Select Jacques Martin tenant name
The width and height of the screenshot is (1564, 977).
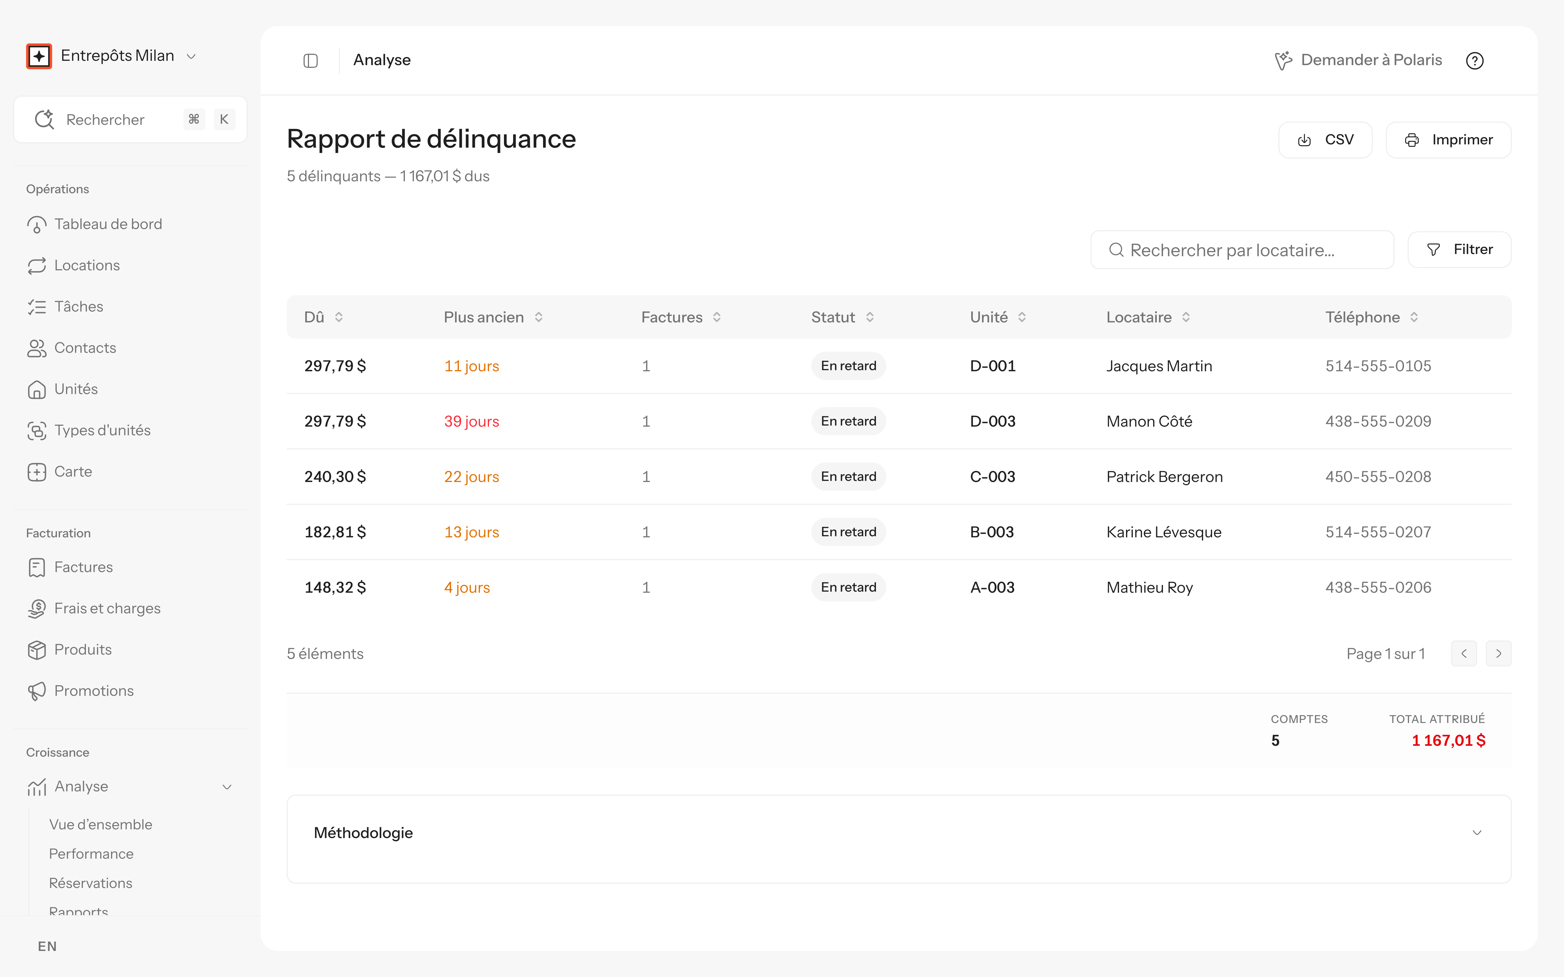pyautogui.click(x=1159, y=366)
